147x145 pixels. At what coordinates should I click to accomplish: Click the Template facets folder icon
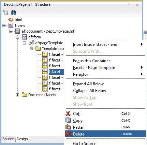[38, 49]
